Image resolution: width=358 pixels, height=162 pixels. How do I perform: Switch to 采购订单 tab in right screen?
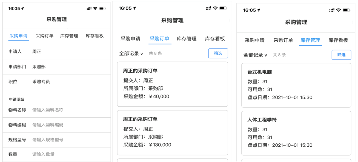(x=283, y=40)
